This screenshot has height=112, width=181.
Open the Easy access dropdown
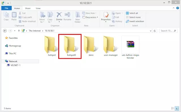[90, 17]
